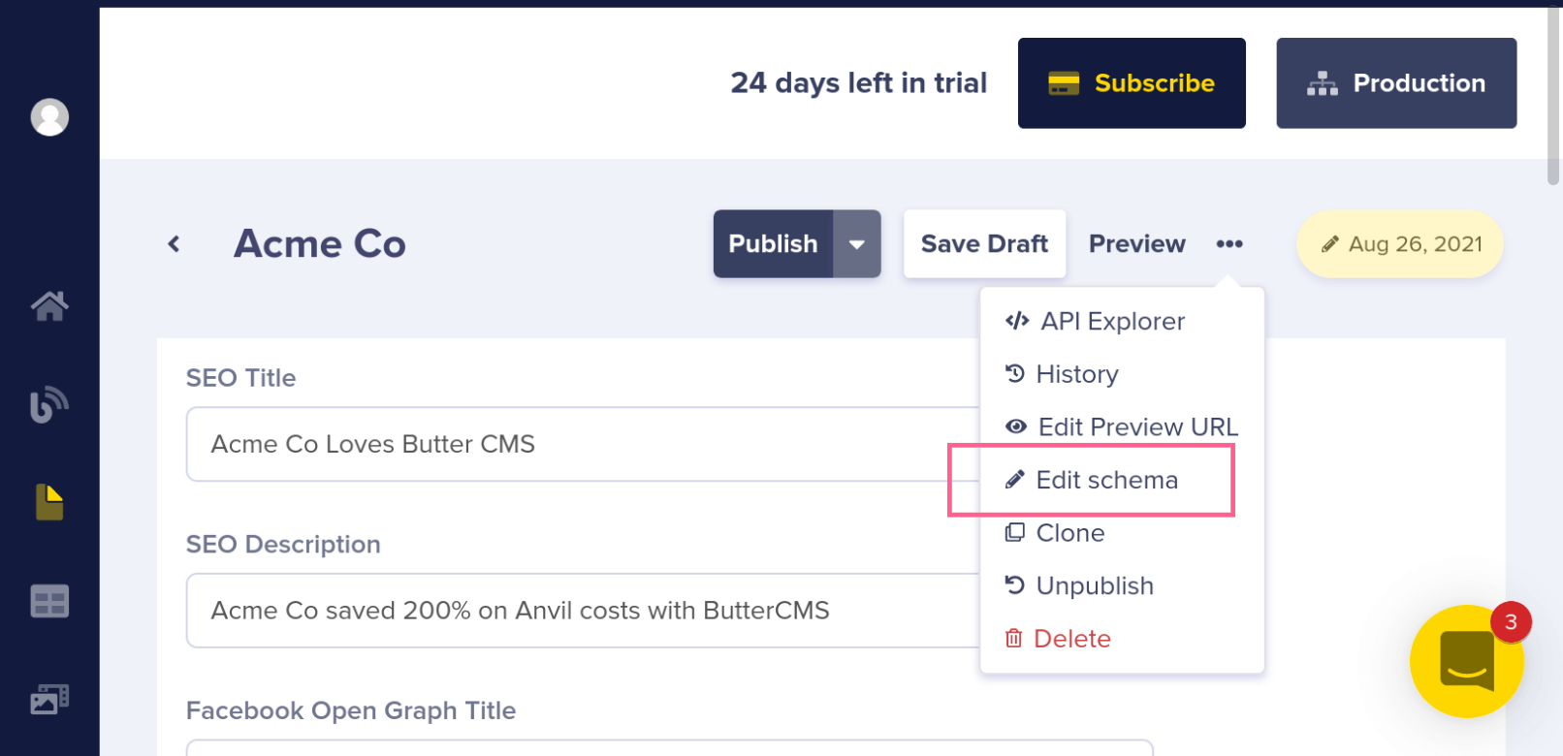The image size is (1563, 756).
Task: Click the Delete trash icon
Action: point(1013,638)
